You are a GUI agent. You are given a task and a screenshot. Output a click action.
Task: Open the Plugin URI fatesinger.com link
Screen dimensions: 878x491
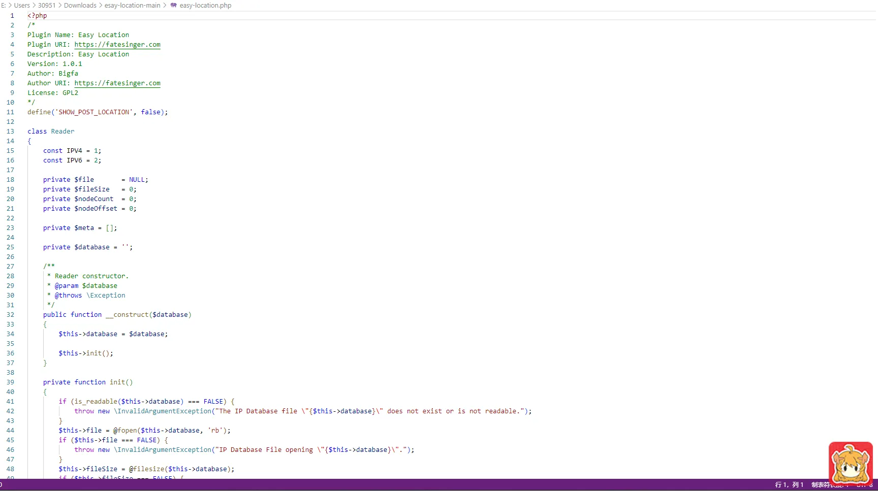[x=117, y=45]
